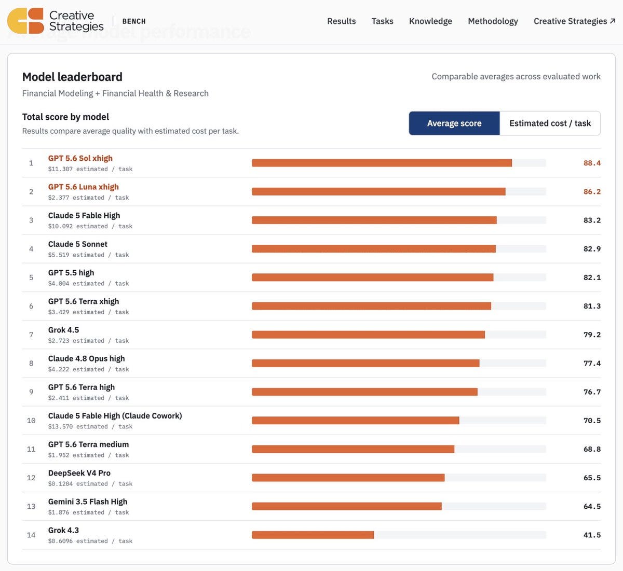Click GPT 5.6 Terra medium model name

pyautogui.click(x=89, y=444)
